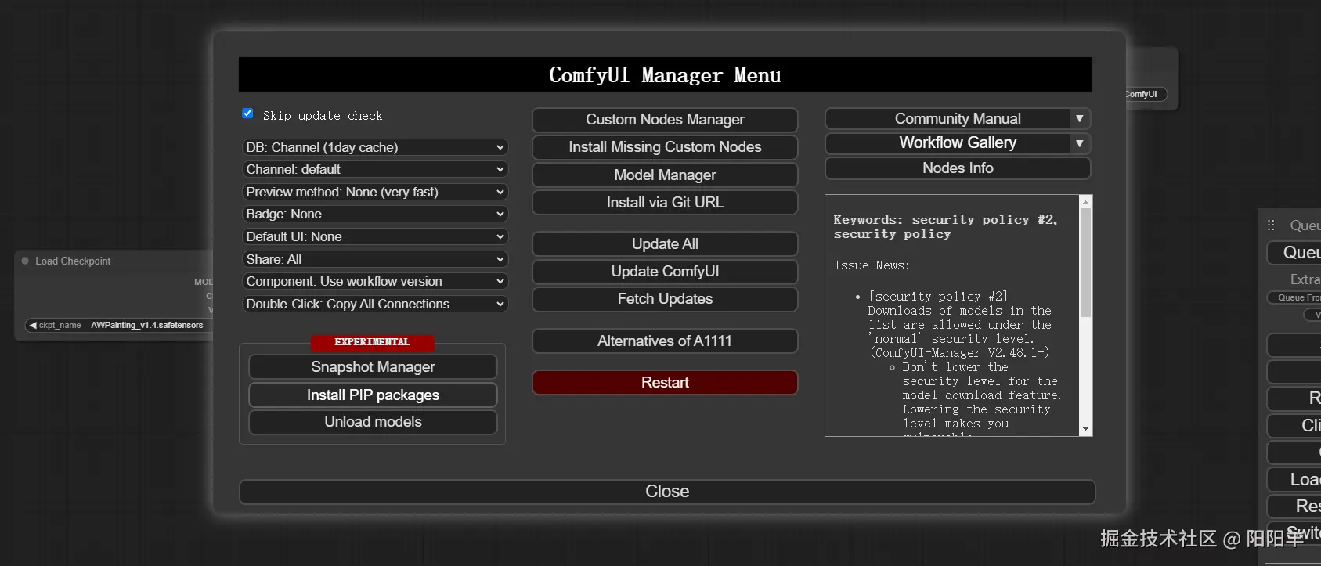
Task: Click the EXPERIMENTAL red label
Action: [x=372, y=342]
